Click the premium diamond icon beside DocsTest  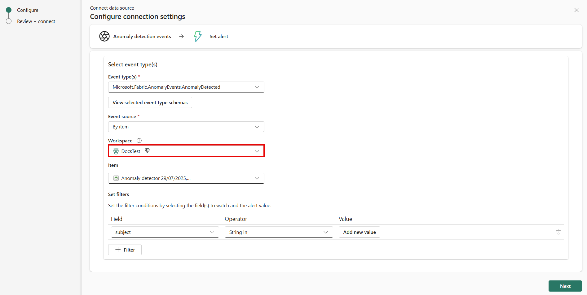147,151
